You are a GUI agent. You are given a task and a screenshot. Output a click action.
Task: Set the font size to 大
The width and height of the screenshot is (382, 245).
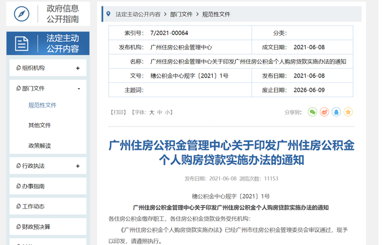pyautogui.click(x=152, y=112)
